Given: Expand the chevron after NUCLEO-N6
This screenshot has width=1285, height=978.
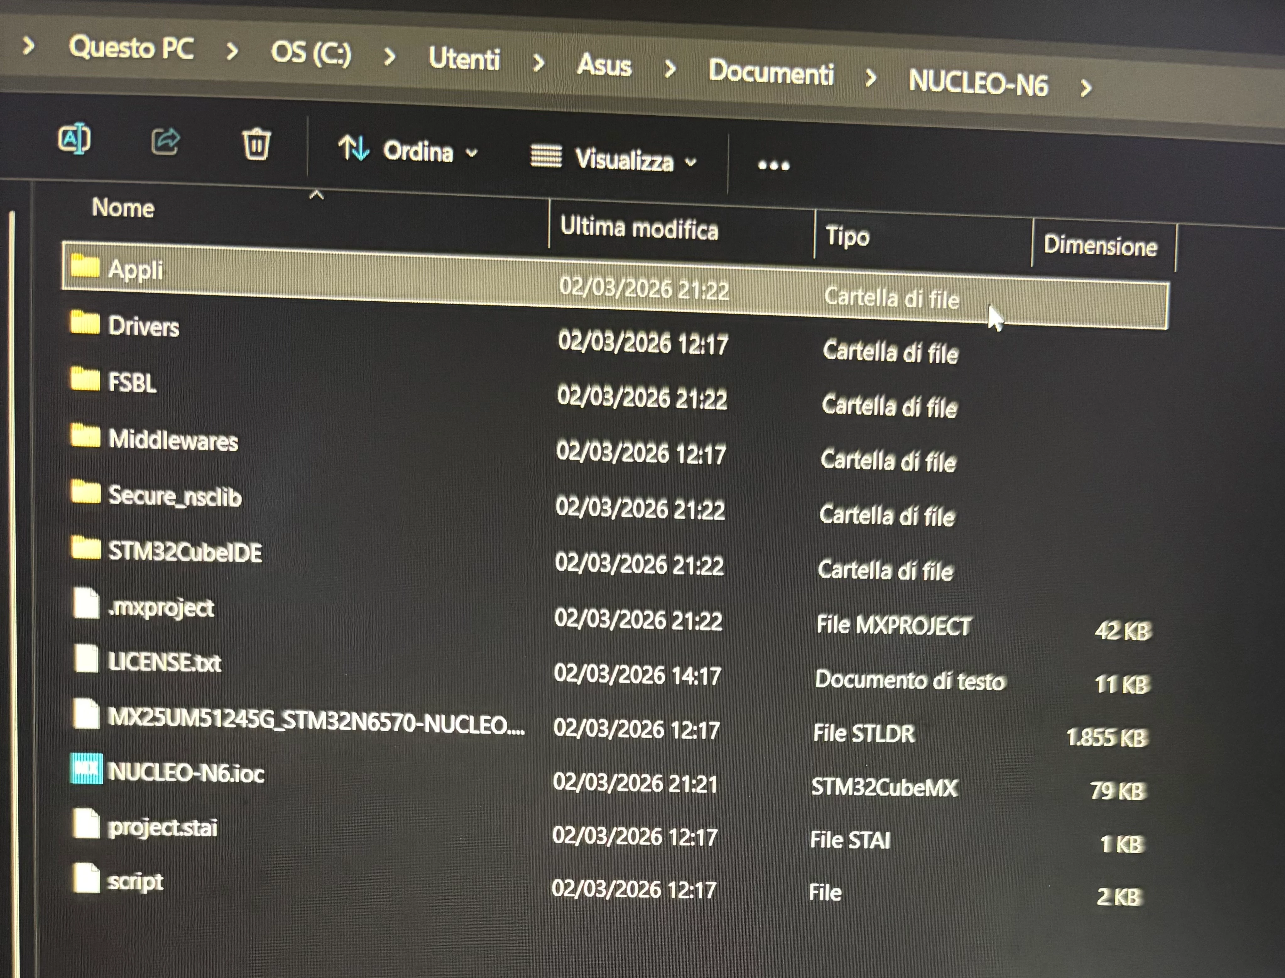Looking at the screenshot, I should 1086,88.
